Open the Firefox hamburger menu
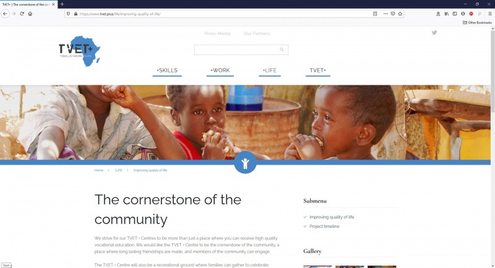495x268 pixels. [490, 14]
